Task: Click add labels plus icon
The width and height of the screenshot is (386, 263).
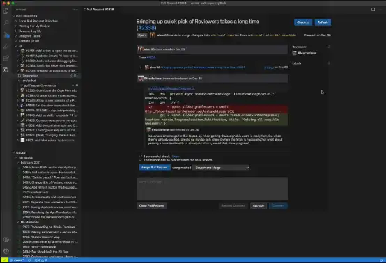Action: (x=329, y=63)
